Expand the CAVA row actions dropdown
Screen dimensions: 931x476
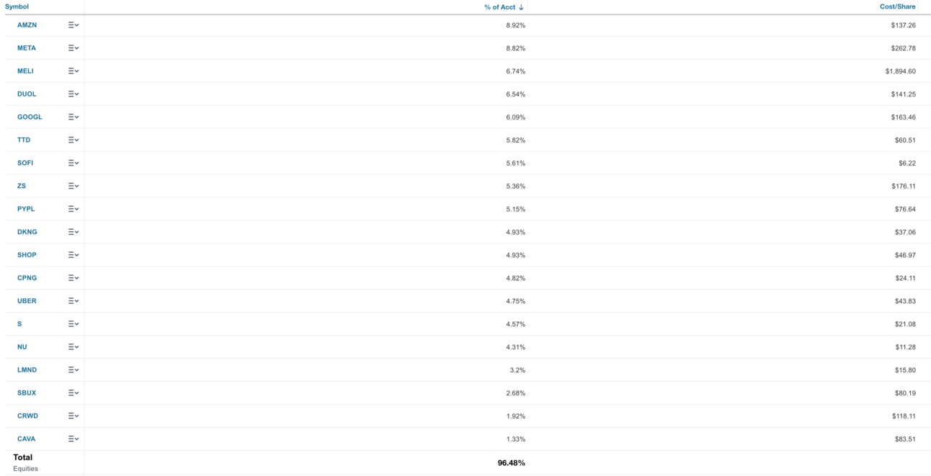[73, 439]
